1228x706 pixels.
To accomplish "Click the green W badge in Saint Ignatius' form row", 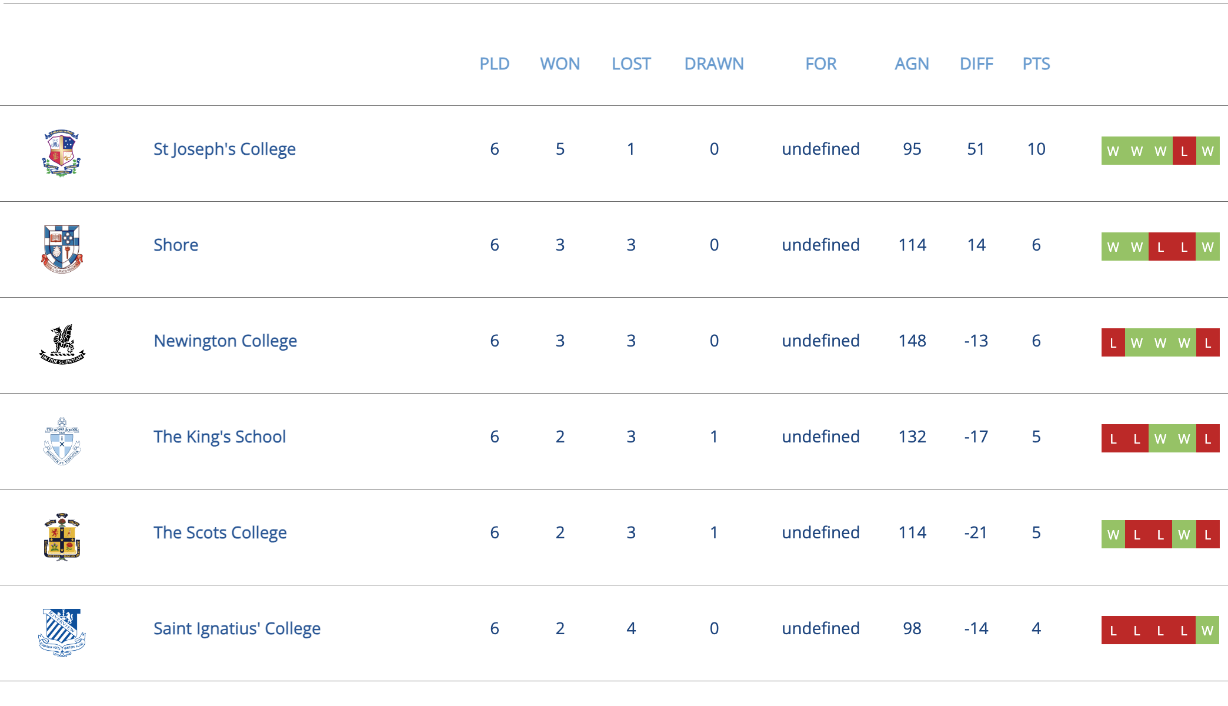I will [1207, 630].
